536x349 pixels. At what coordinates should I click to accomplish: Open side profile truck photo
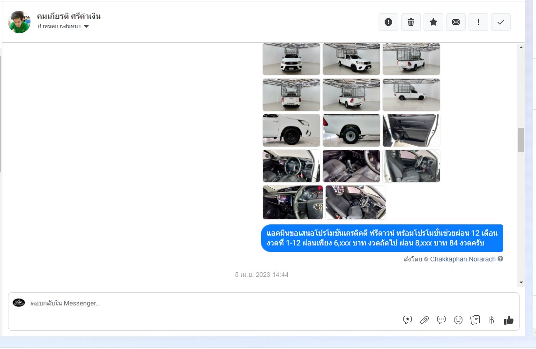(x=411, y=95)
